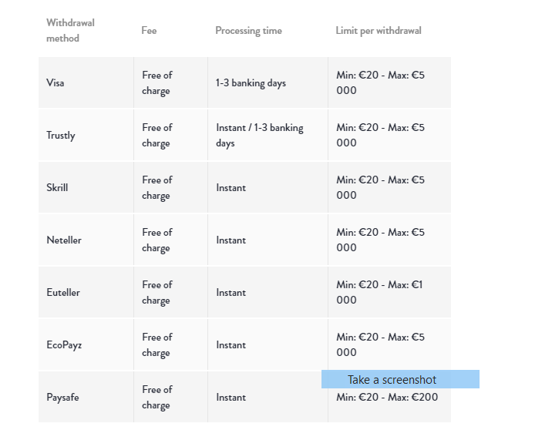The image size is (552, 440).
Task: Click the Neteller row name
Action: (x=64, y=240)
